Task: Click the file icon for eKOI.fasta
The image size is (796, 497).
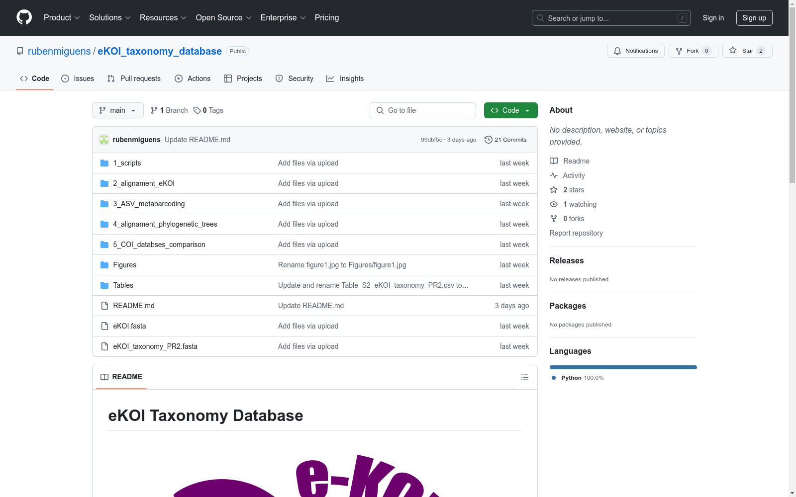Action: click(x=104, y=326)
